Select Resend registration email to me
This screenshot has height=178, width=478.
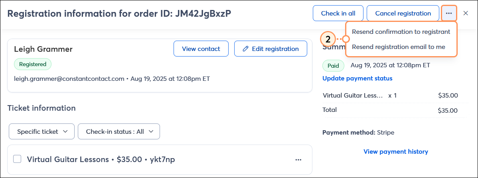coord(398,47)
